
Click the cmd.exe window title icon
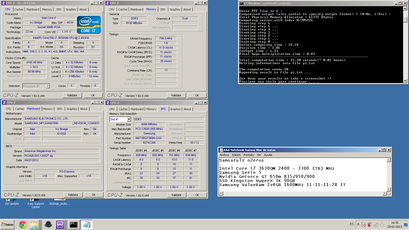click(241, 3)
